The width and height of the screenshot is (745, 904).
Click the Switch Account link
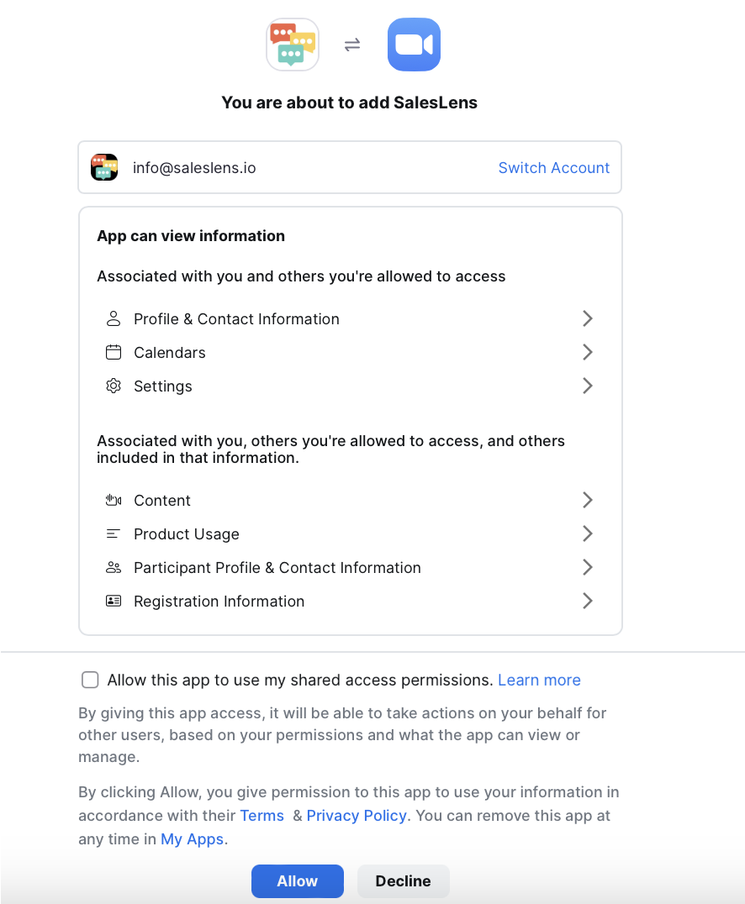553,168
